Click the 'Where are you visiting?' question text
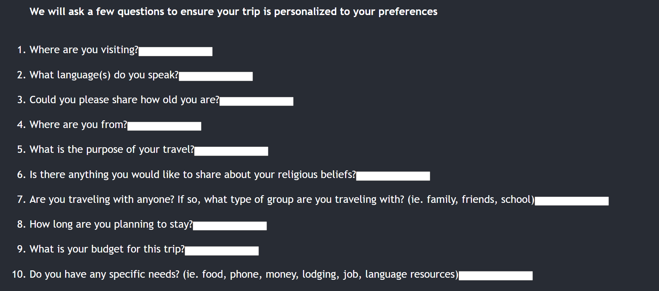This screenshot has height=291, width=659. (84, 50)
